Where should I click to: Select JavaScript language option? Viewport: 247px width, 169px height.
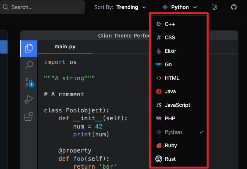(179, 105)
